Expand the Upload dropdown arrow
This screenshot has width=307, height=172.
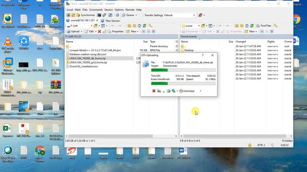(82, 32)
